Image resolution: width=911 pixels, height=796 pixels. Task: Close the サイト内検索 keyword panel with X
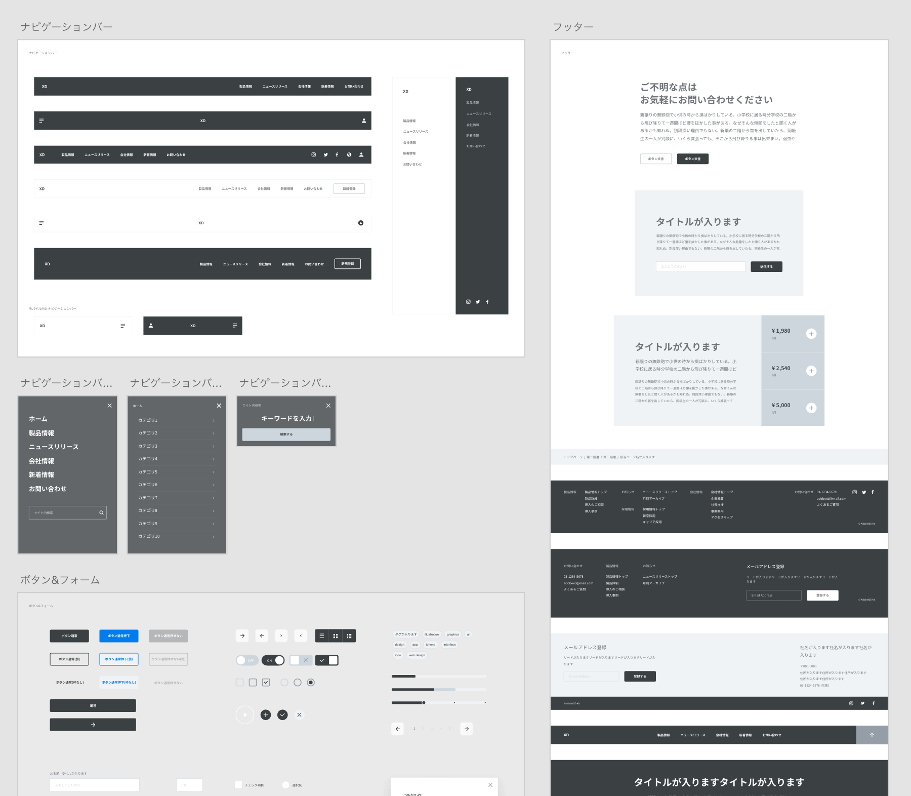pyautogui.click(x=328, y=406)
